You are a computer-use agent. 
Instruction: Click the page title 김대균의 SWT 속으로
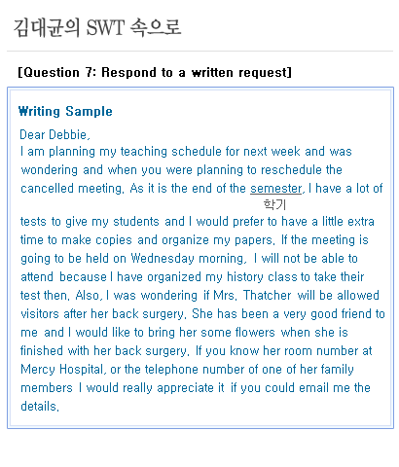pos(97,27)
